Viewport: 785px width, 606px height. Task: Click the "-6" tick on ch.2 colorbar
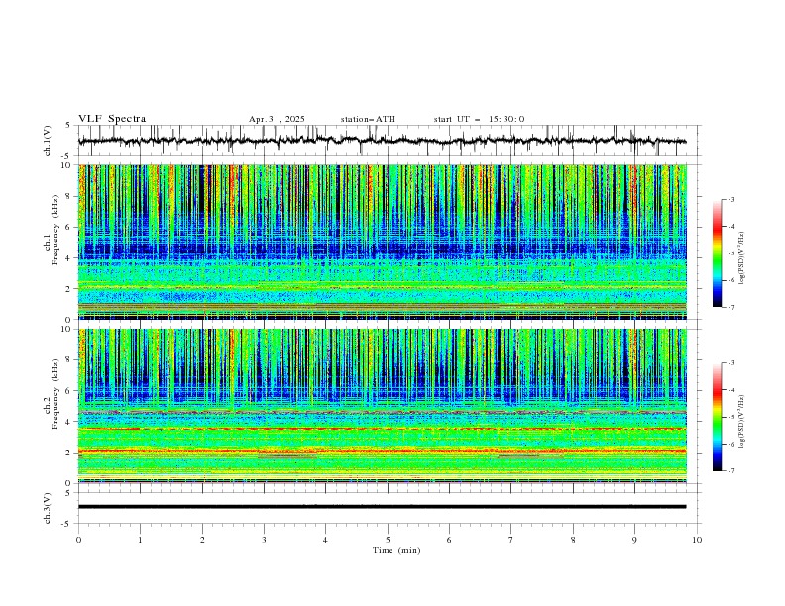point(730,444)
